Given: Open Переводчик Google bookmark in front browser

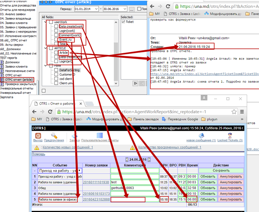Looking at the screenshot, I should point(180,119).
